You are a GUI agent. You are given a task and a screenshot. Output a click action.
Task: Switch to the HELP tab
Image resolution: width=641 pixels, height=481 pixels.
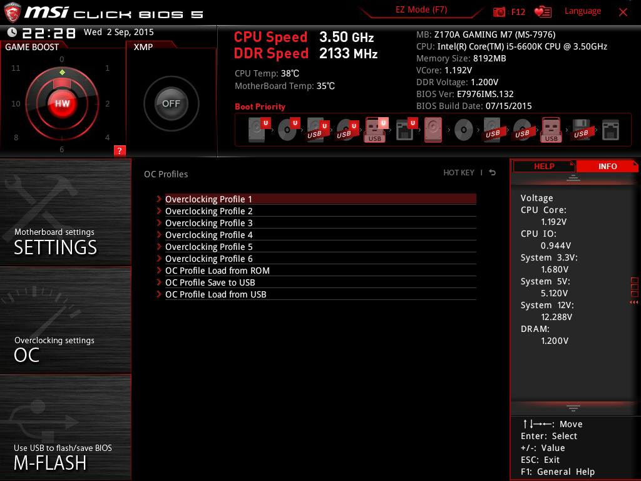[x=544, y=167]
